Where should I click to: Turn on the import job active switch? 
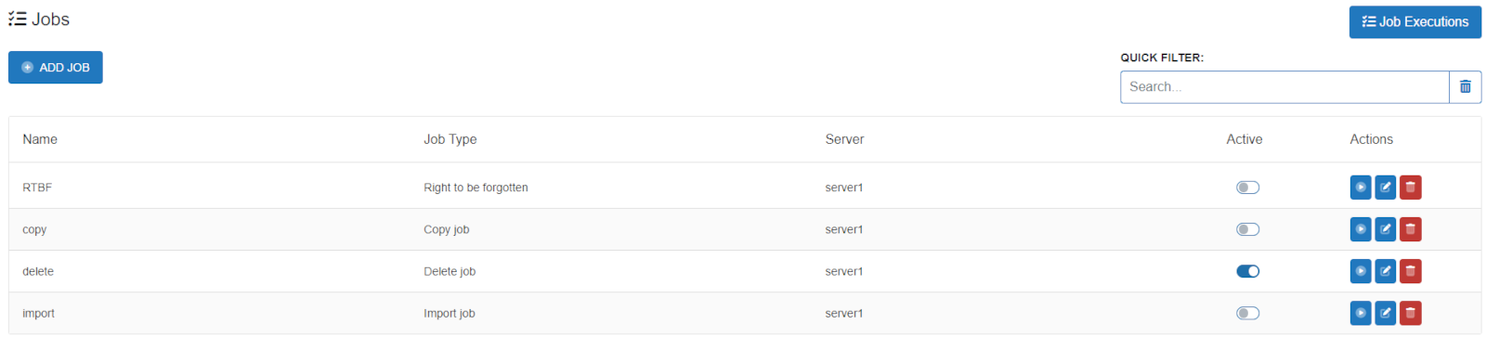(x=1248, y=313)
